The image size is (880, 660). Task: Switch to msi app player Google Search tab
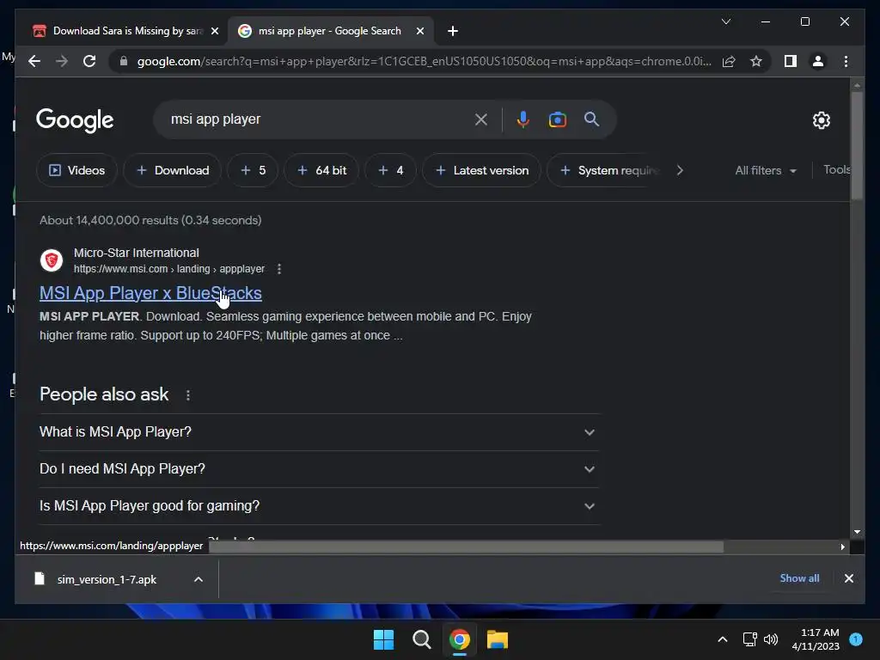(329, 31)
